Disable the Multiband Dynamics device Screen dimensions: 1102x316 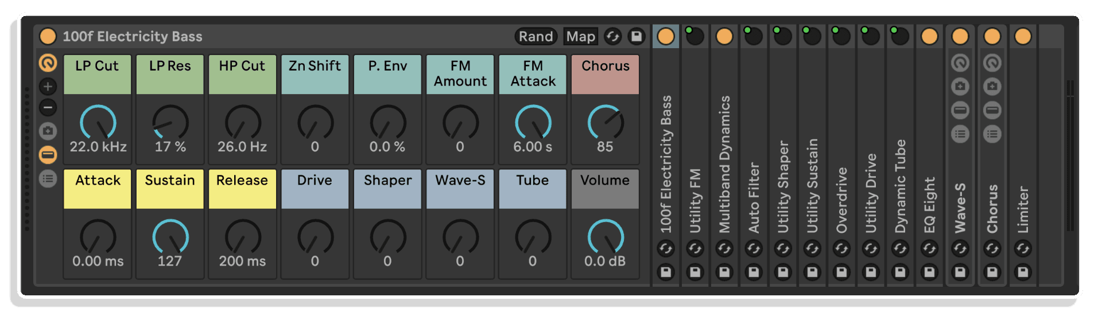[x=724, y=36]
